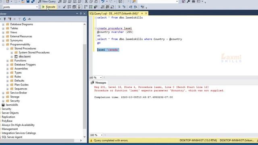Select the laxmiskills database node

pos(12,105)
